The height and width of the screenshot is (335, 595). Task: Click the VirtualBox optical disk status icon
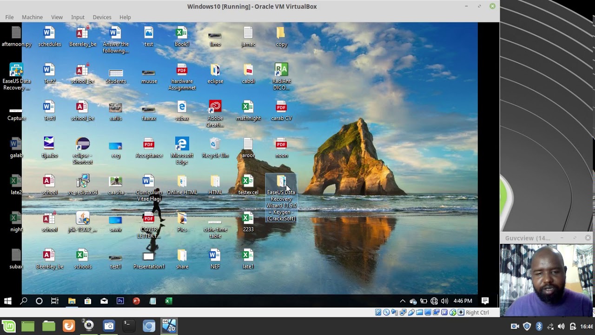click(x=386, y=312)
